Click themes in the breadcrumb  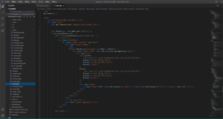(x=50, y=9)
